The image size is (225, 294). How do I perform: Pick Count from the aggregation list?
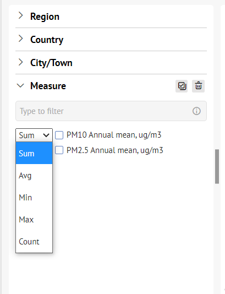tap(34, 242)
